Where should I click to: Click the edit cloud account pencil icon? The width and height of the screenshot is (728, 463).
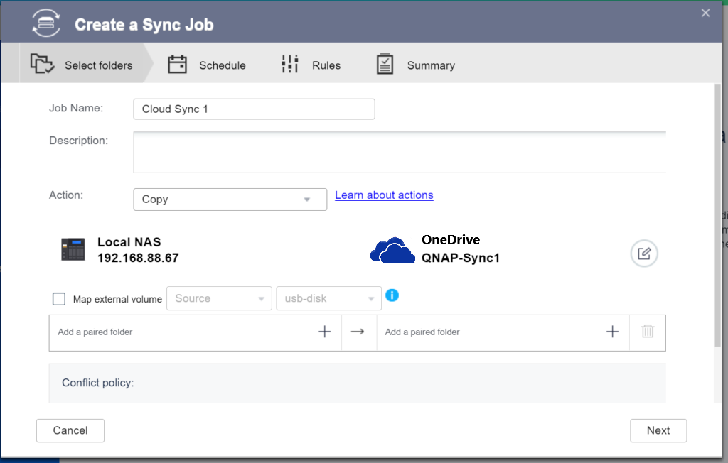point(644,254)
